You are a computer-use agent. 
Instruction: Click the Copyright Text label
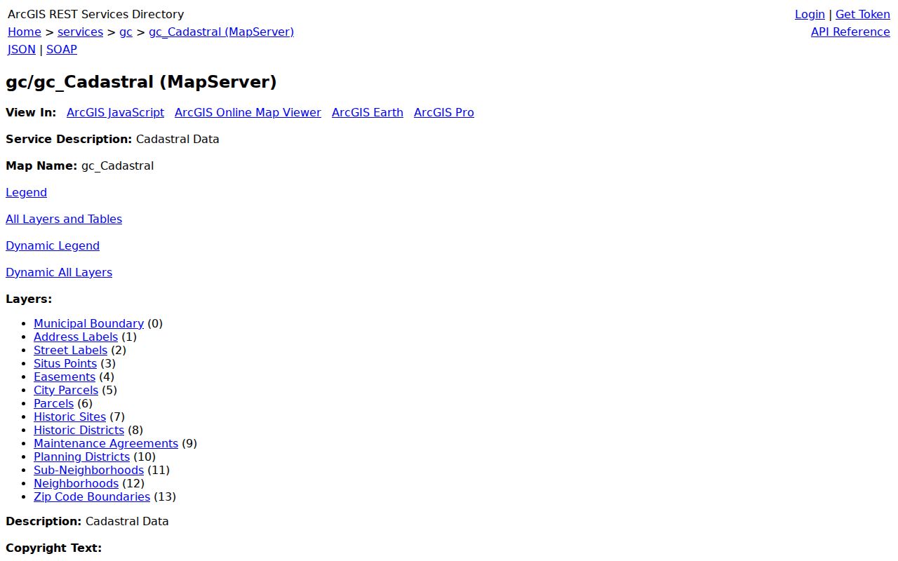53,548
